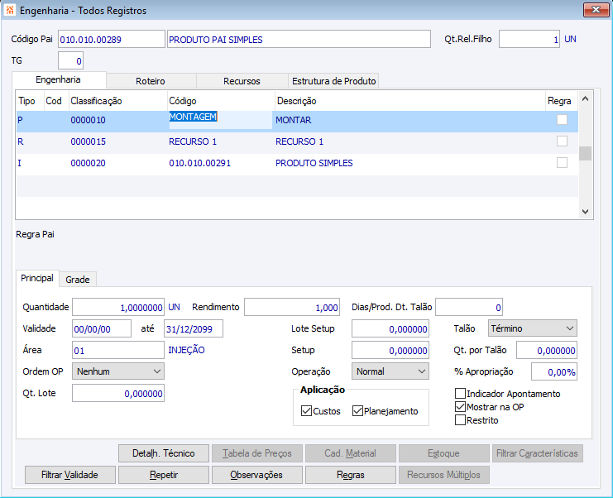This screenshot has height=498, width=613.
Task: Expand the Operação dropdown
Action: (390, 371)
